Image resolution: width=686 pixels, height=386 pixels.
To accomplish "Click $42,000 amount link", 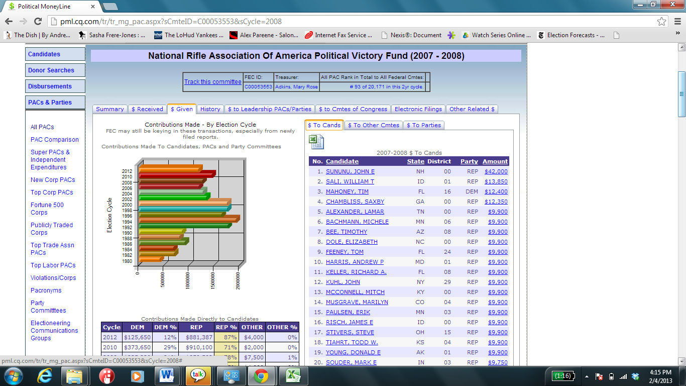I will (496, 171).
